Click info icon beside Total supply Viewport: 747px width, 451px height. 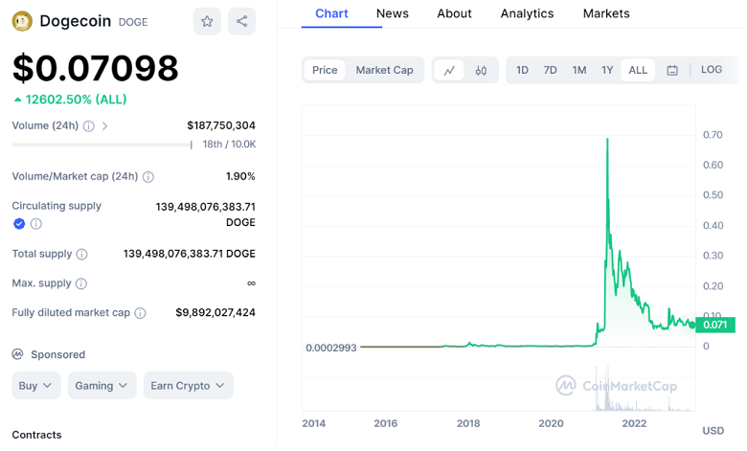pos(82,255)
